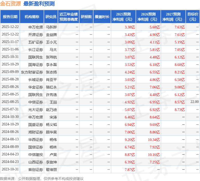Click the 3.38亿 profit value
This screenshot has height=181, width=200.
(x=130, y=27)
